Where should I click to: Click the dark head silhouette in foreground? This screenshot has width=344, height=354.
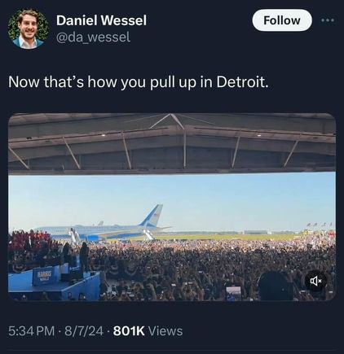click(x=274, y=286)
